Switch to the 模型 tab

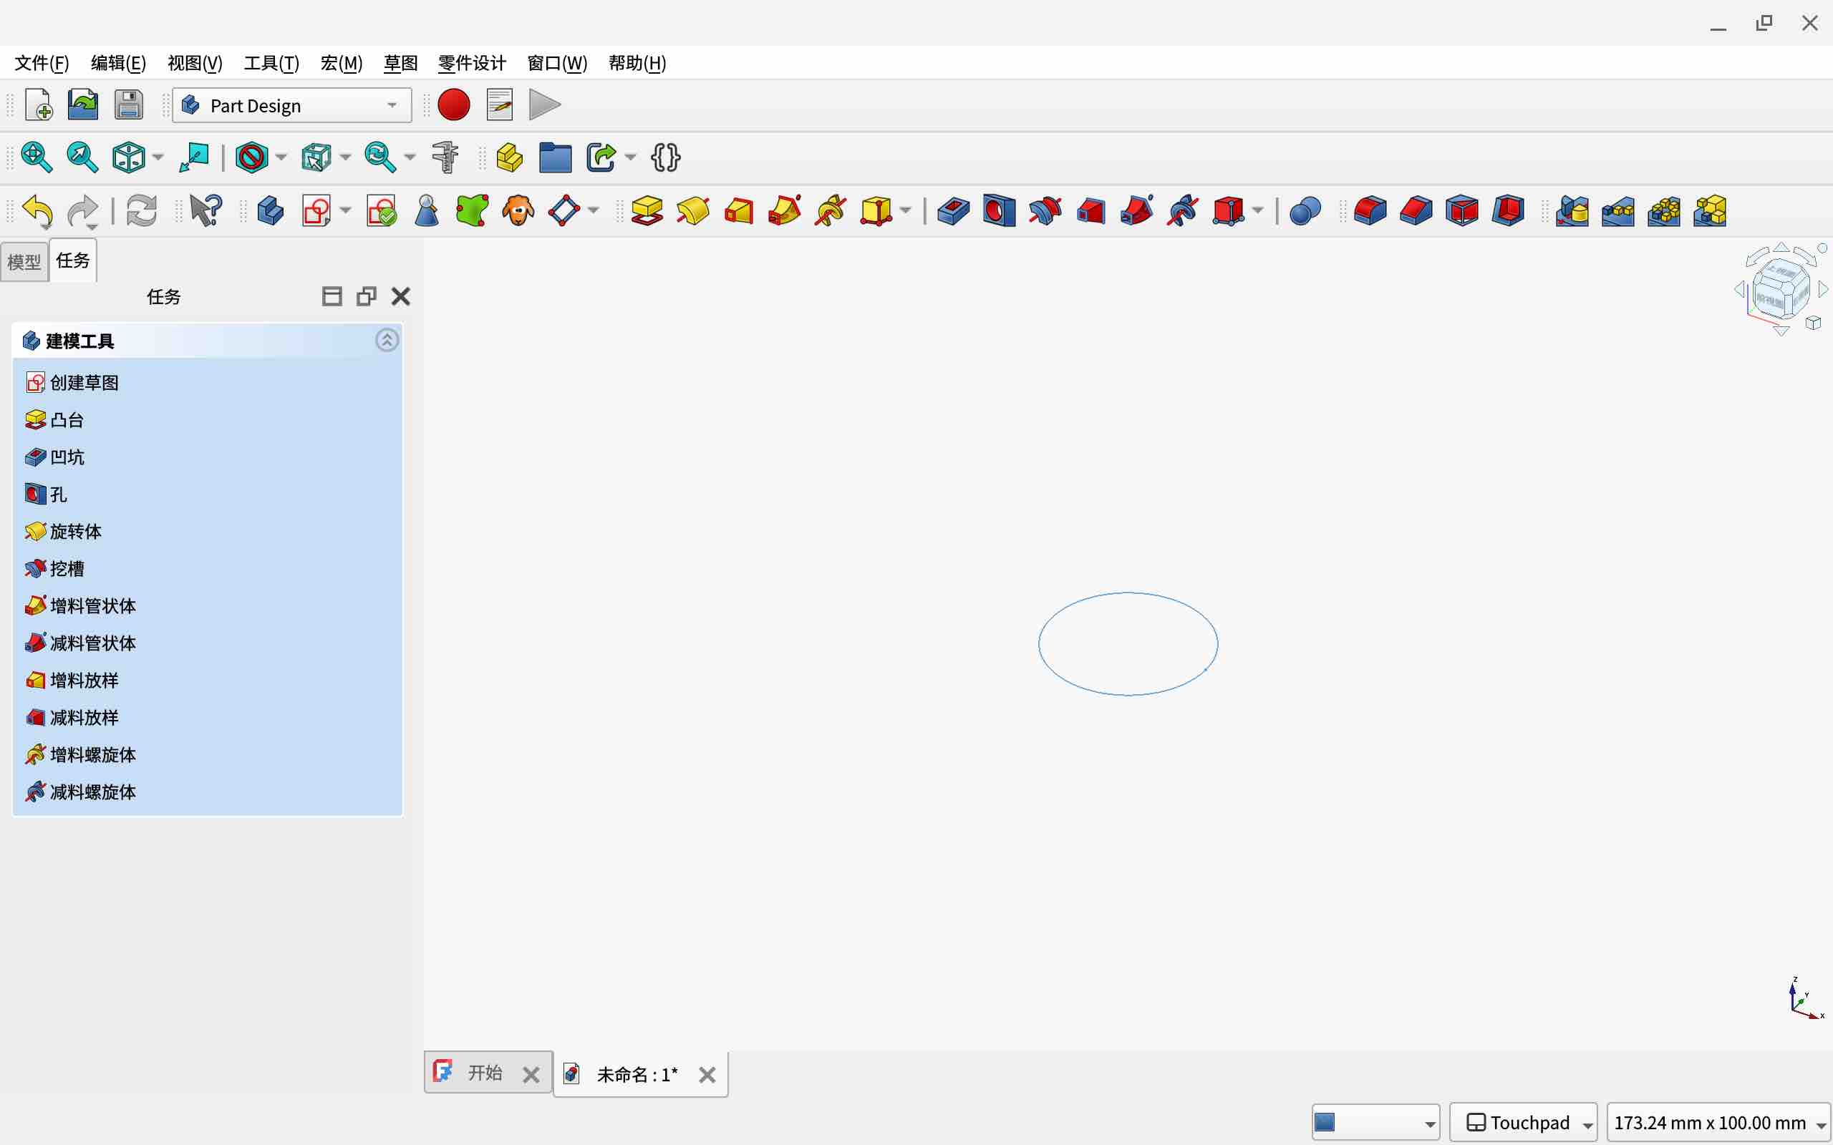pyautogui.click(x=24, y=261)
